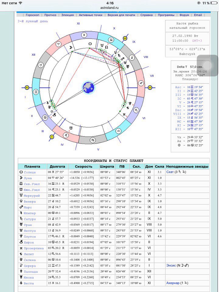Click the Версия для печати link
This screenshot has width=219, height=292.
(121, 15)
